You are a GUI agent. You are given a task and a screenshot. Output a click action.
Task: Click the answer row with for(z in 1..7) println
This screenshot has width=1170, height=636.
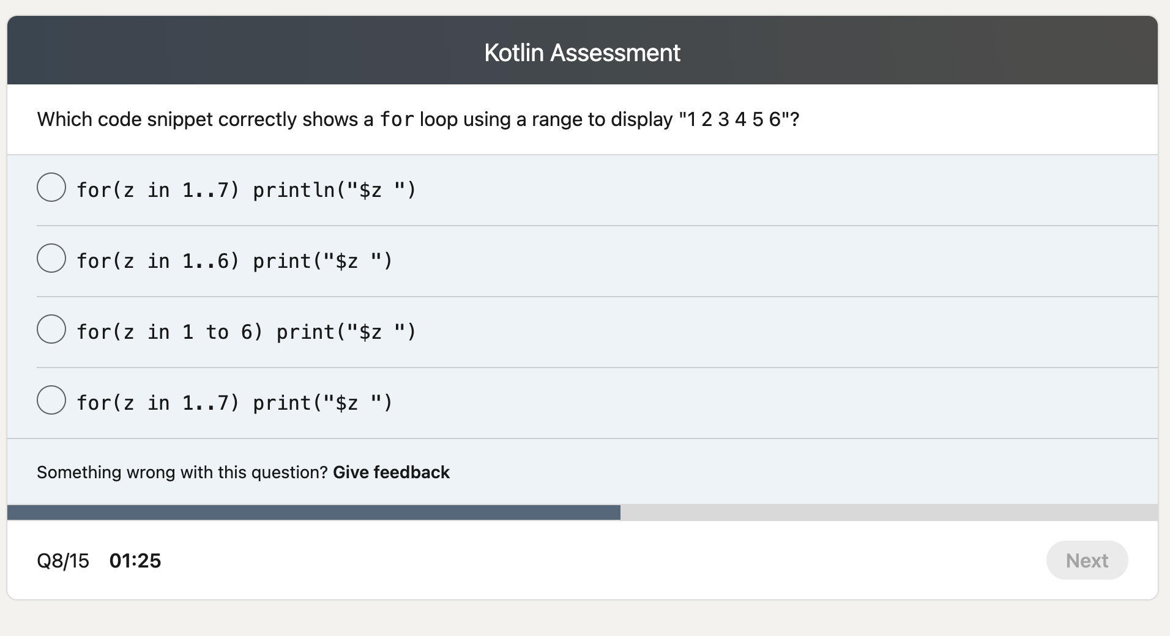(245, 190)
